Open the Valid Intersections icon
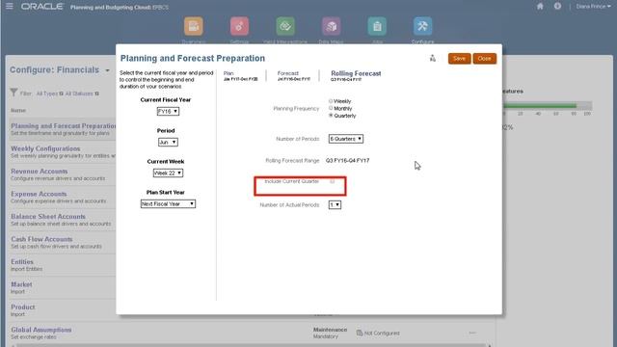The image size is (617, 347). [285, 26]
